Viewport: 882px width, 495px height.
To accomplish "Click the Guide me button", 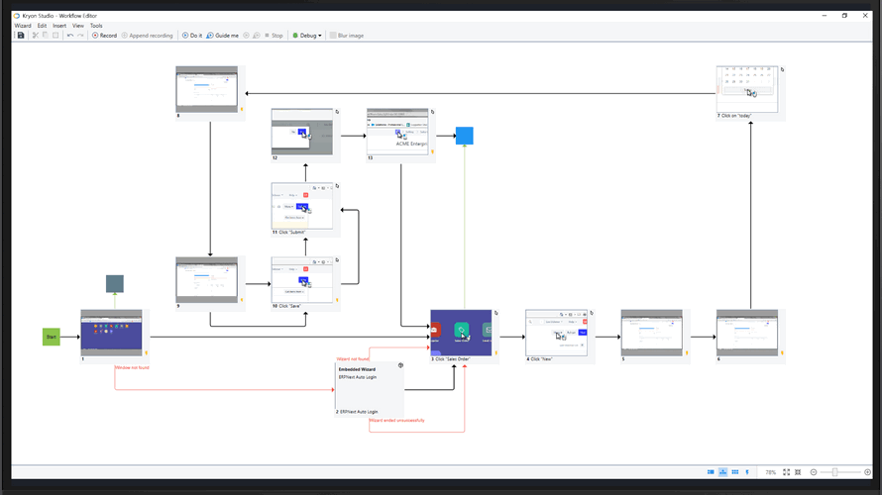I will (x=222, y=36).
